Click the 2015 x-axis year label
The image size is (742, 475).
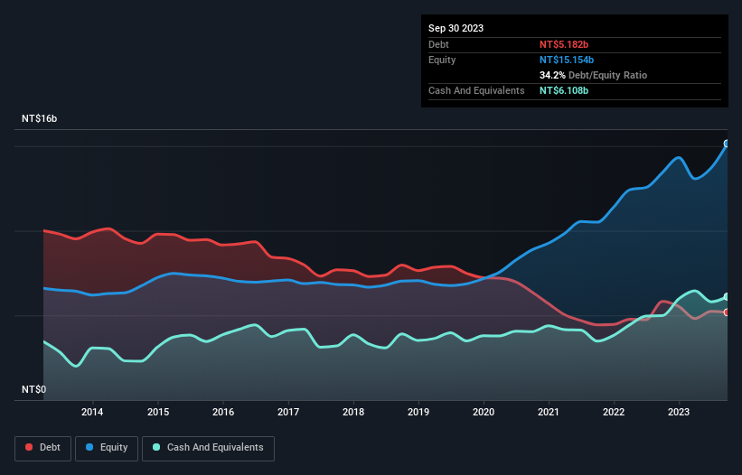click(x=158, y=412)
